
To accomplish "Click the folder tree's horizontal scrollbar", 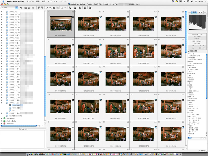I will click(x=19, y=126).
